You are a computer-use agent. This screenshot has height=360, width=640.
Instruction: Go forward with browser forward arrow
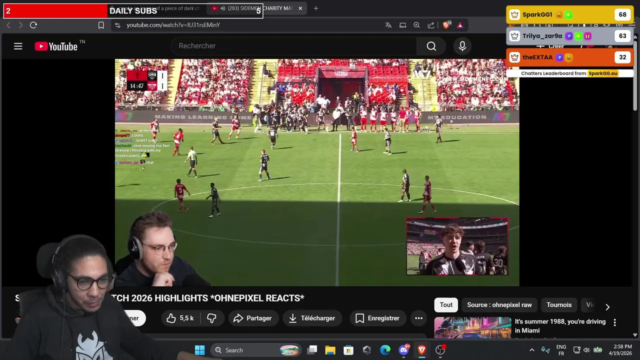coord(20,25)
